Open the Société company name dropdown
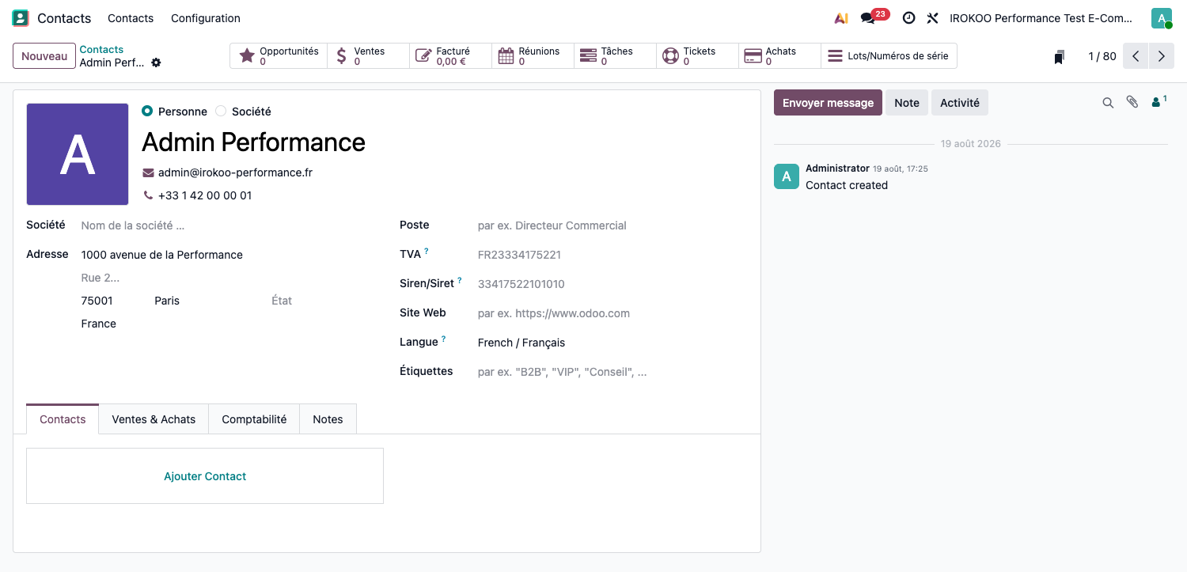Viewport: 1187px width, 572px height. tap(226, 225)
